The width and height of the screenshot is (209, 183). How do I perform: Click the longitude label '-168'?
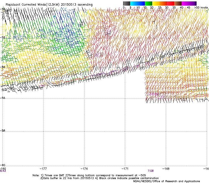166,169
